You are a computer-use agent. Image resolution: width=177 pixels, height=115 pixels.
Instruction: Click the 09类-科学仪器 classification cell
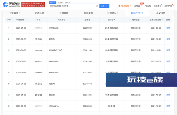pos(112,39)
